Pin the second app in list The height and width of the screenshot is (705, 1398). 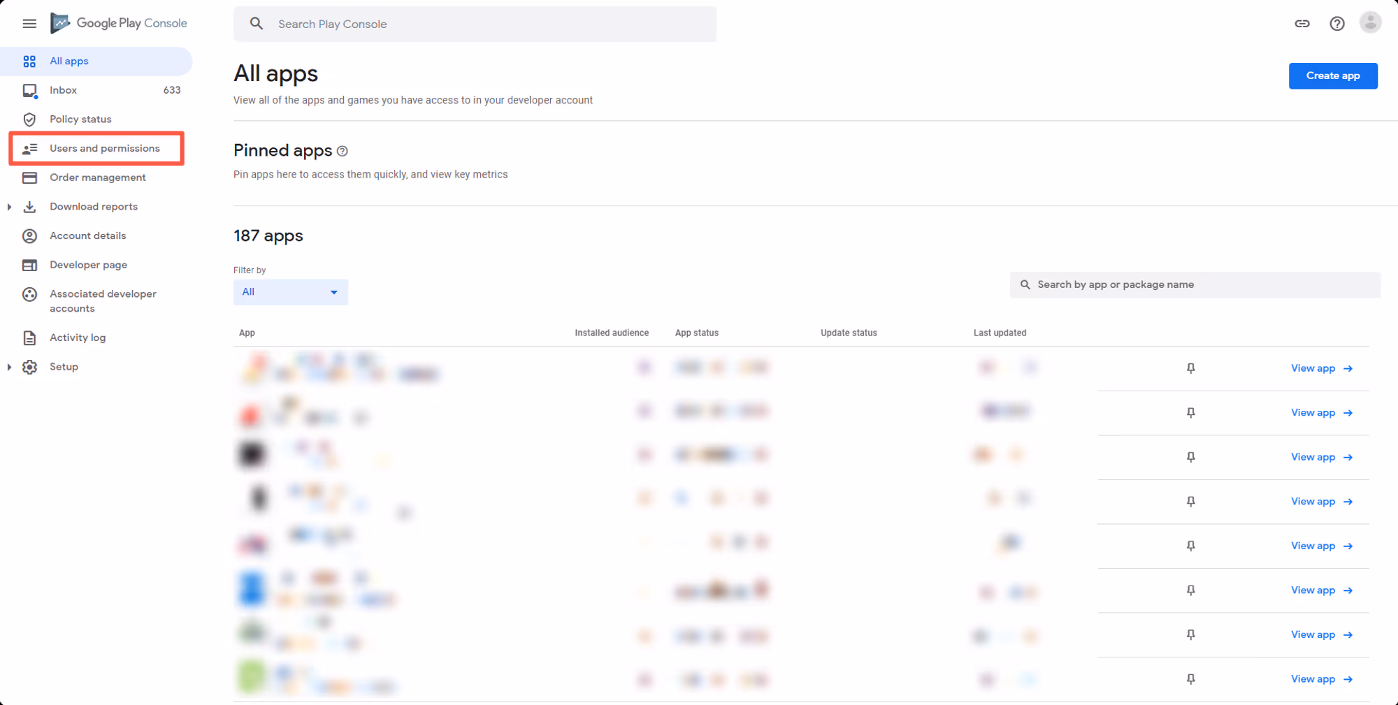pos(1191,413)
